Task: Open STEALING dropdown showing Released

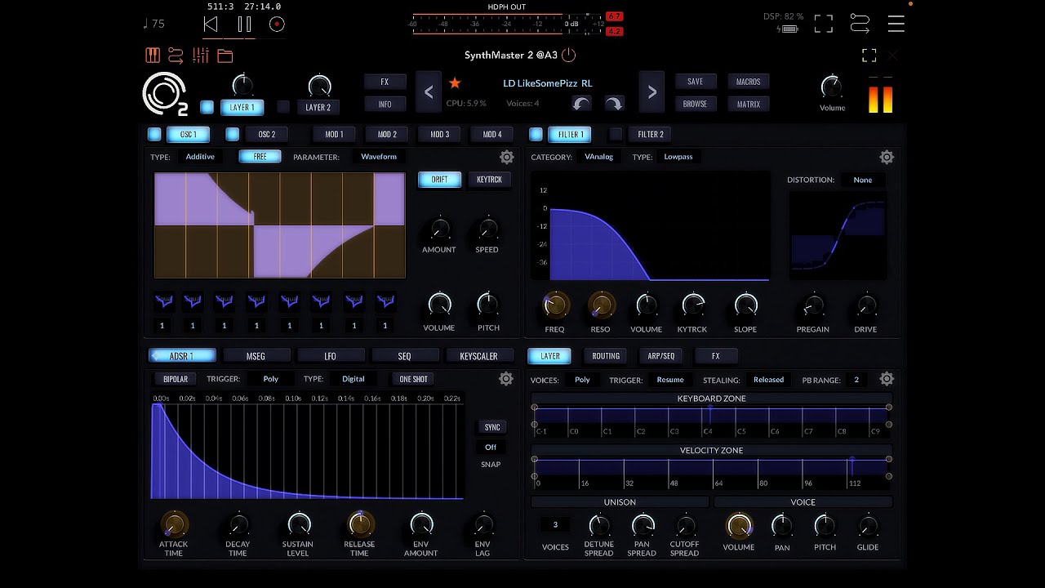Action: click(x=768, y=380)
